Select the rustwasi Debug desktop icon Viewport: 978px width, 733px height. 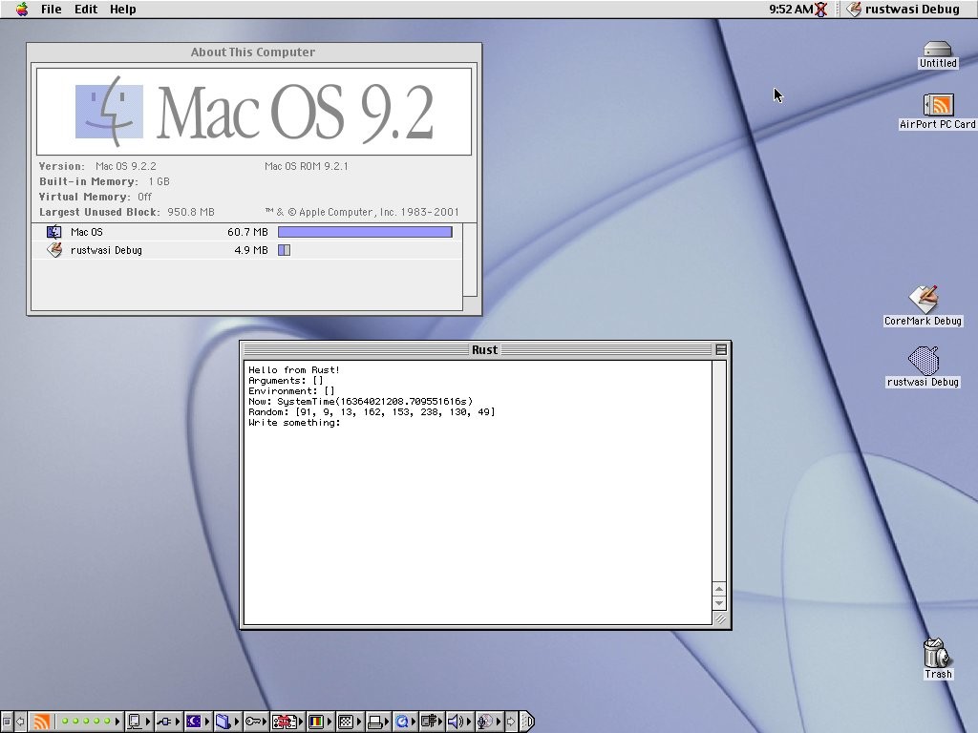point(923,362)
